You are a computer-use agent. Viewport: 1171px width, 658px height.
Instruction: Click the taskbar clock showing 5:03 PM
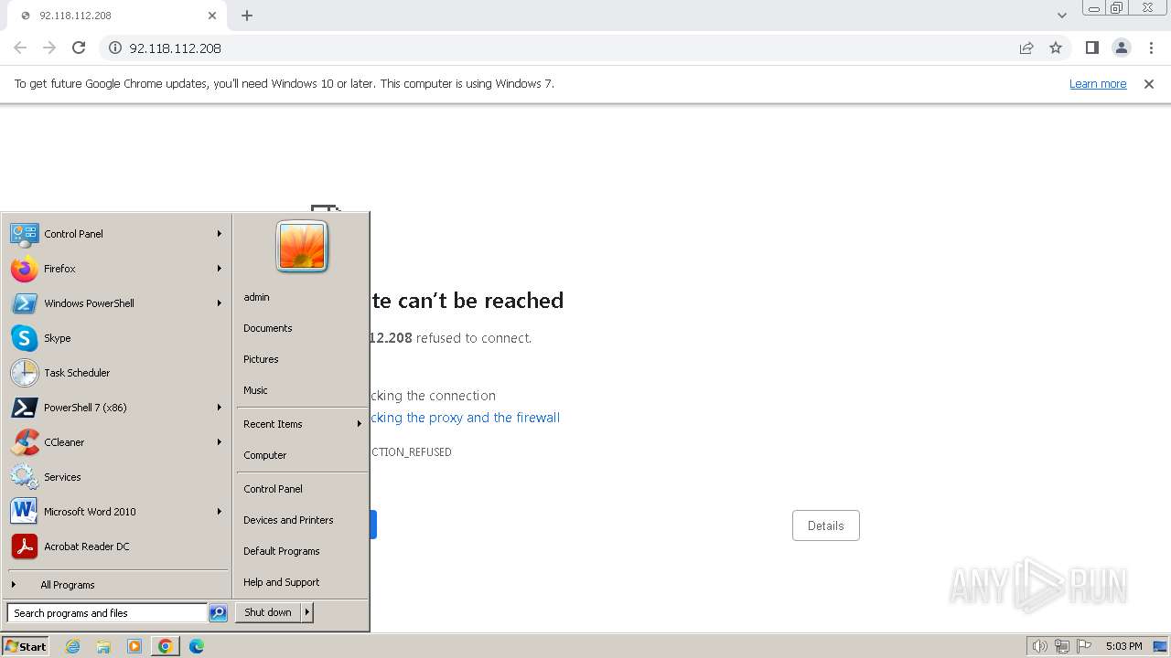coord(1123,646)
